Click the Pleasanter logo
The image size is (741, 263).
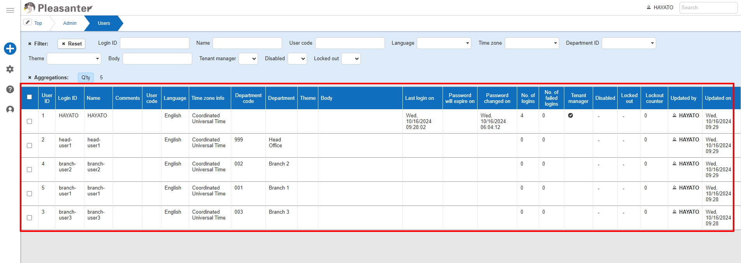58,8
